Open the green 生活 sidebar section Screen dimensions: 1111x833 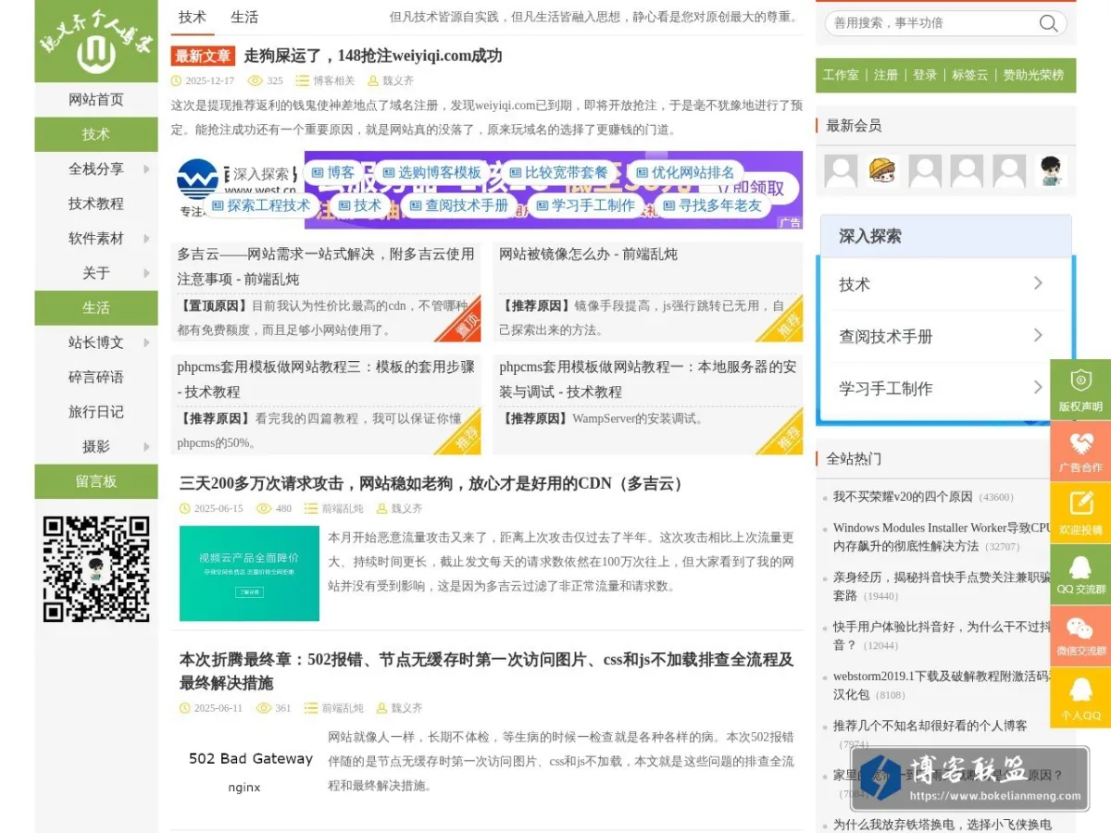tap(96, 307)
